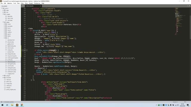The height and width of the screenshot is (107, 191).
Task: Click the image icon beside logo.png
Action: 6,16
